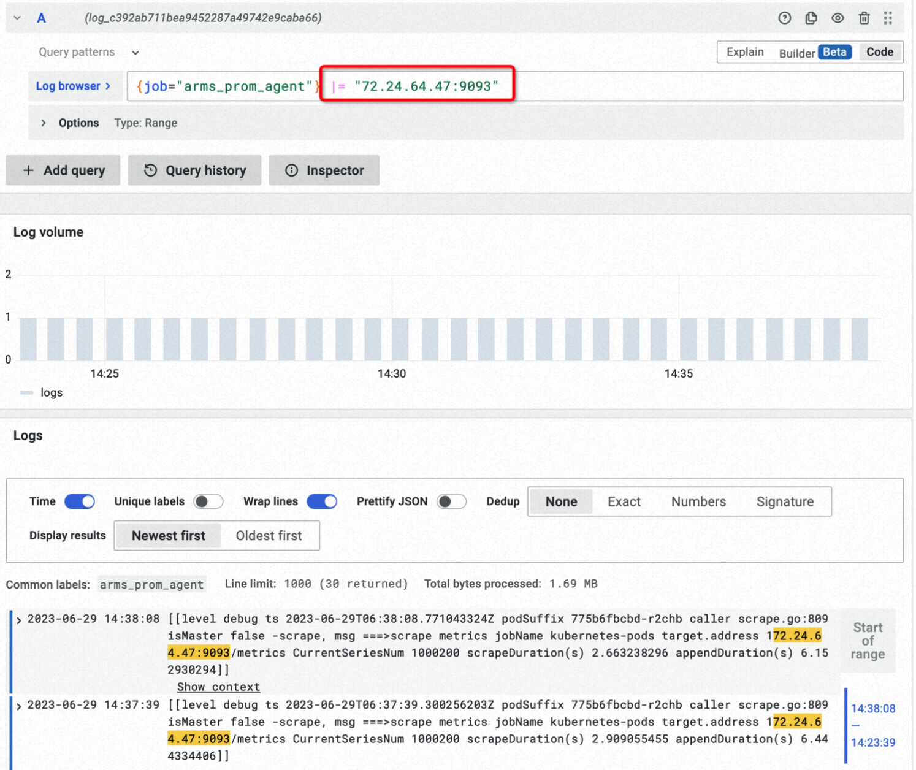The height and width of the screenshot is (770, 916).
Task: Choose Oldest first display order
Action: point(269,536)
